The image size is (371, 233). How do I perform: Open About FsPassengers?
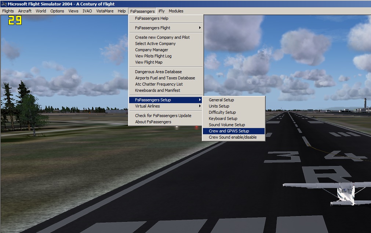[x=166, y=122]
